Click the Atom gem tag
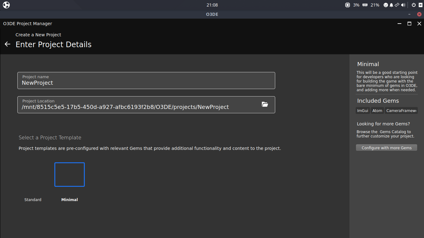 pyautogui.click(x=377, y=110)
